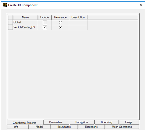Select Global as the reference coordinate system
Screen dimensions: 146x130
(60, 22)
